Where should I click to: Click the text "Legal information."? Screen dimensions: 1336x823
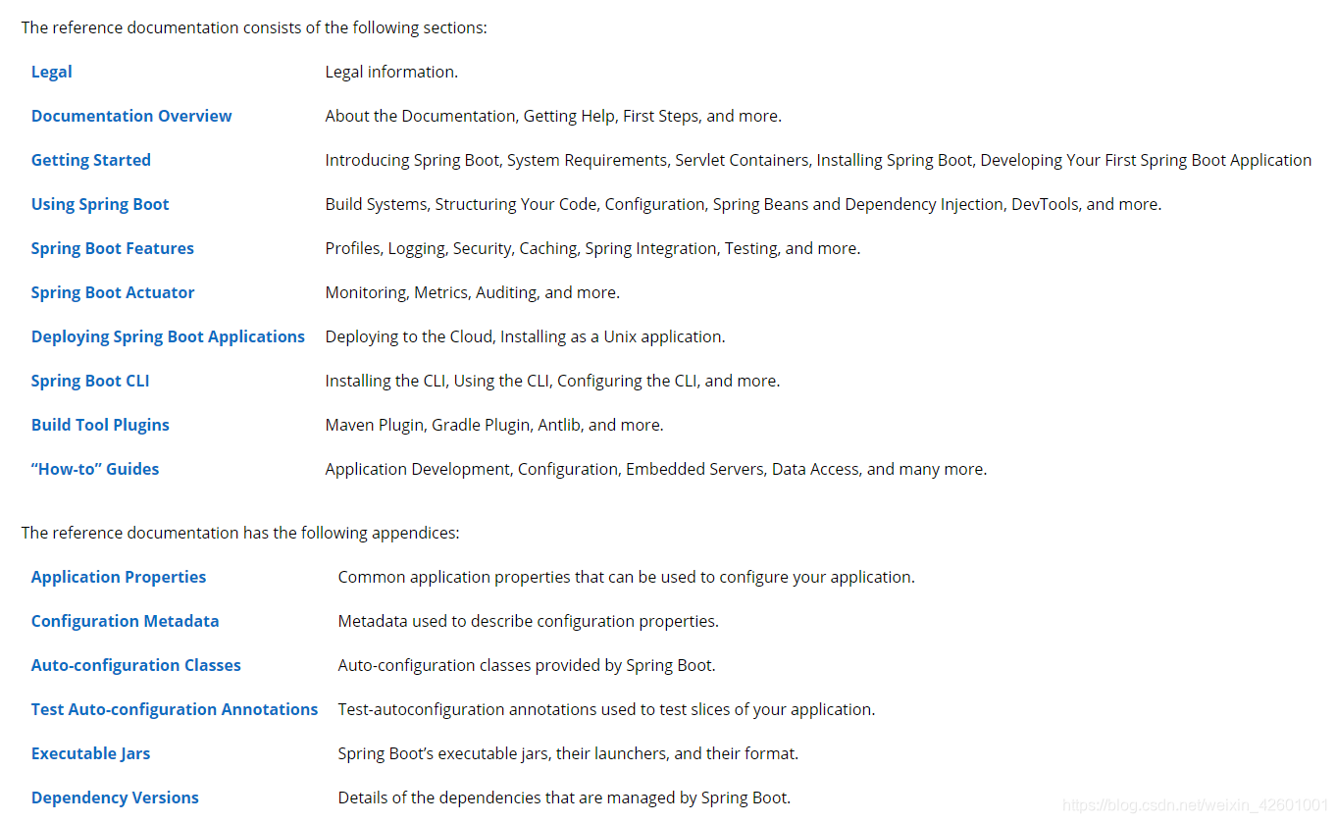coord(391,72)
